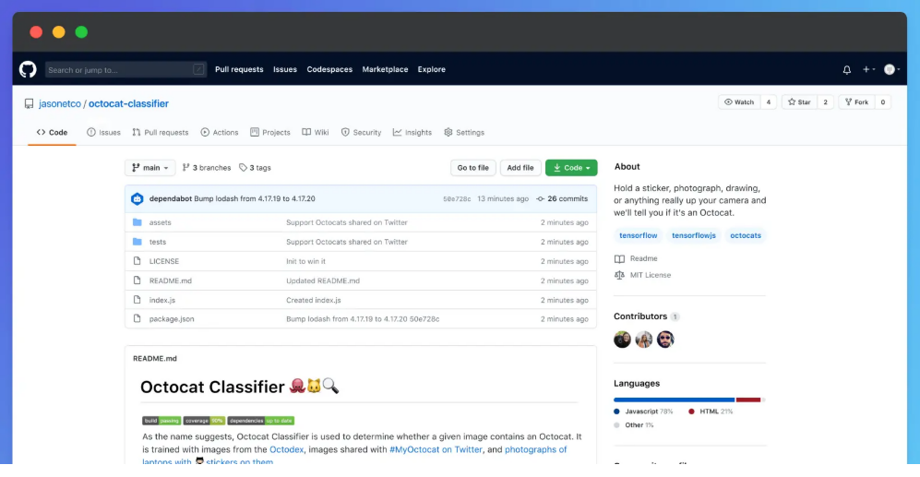Click the tests folder icon
This screenshot has width=920, height=477.
pos(137,242)
